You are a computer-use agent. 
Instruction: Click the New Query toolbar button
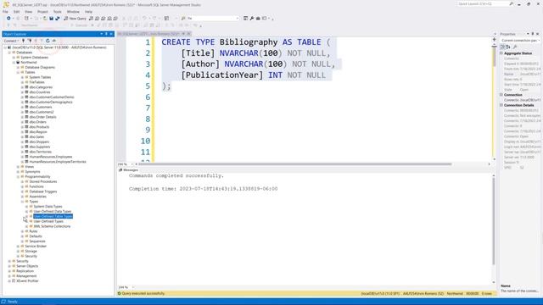75,19
